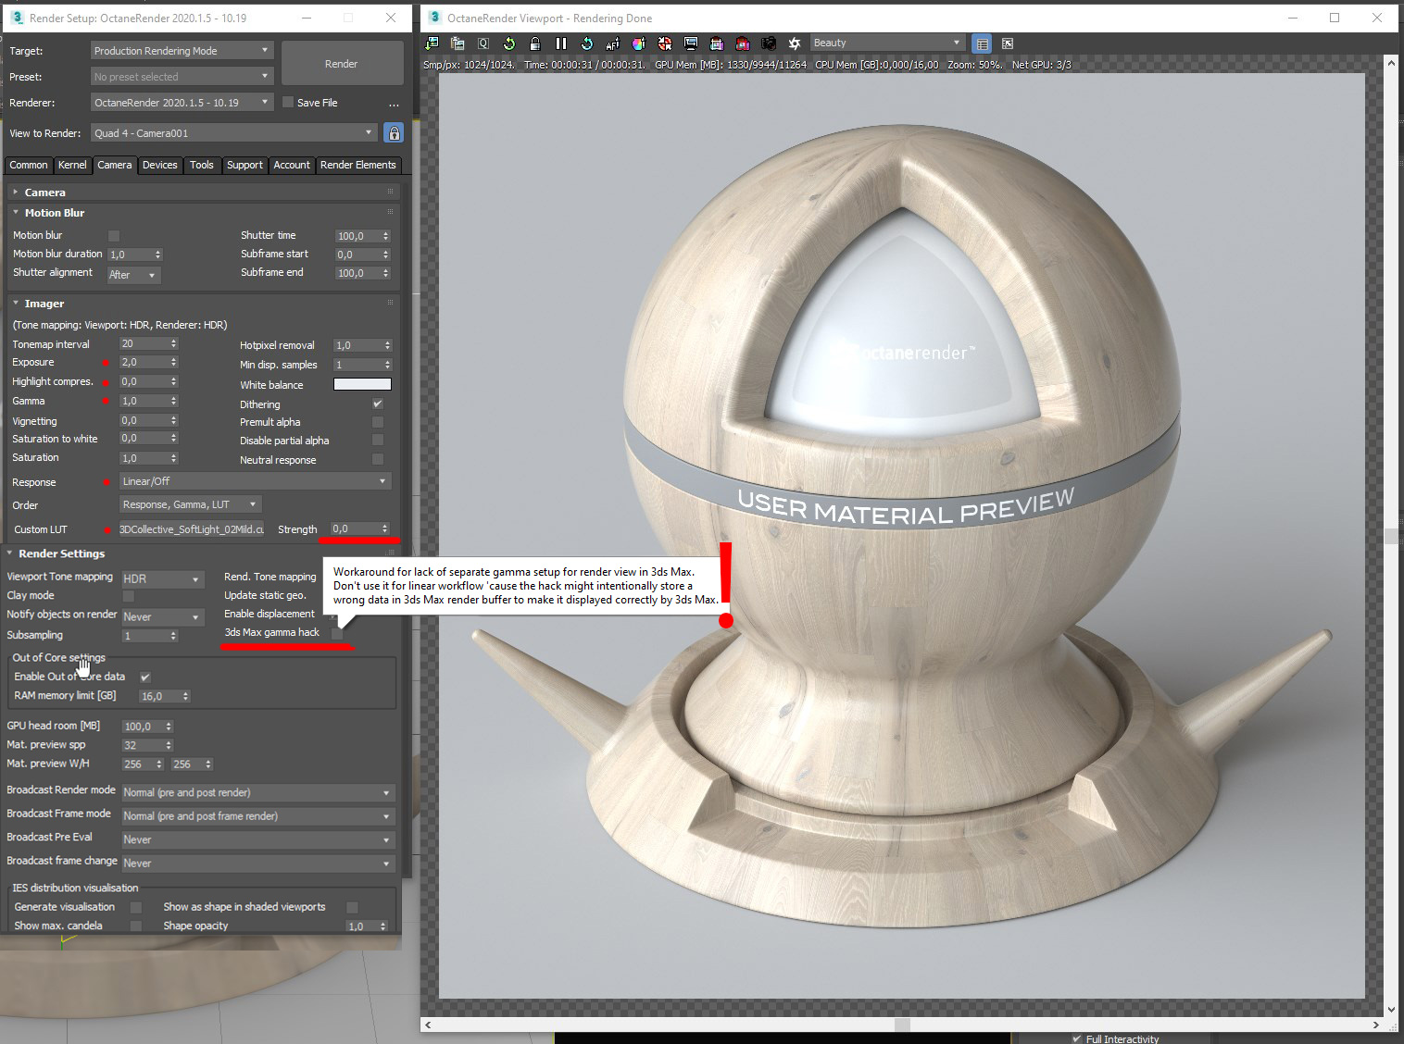
Task: Open the Shutter alignment dropdown
Action: [133, 275]
